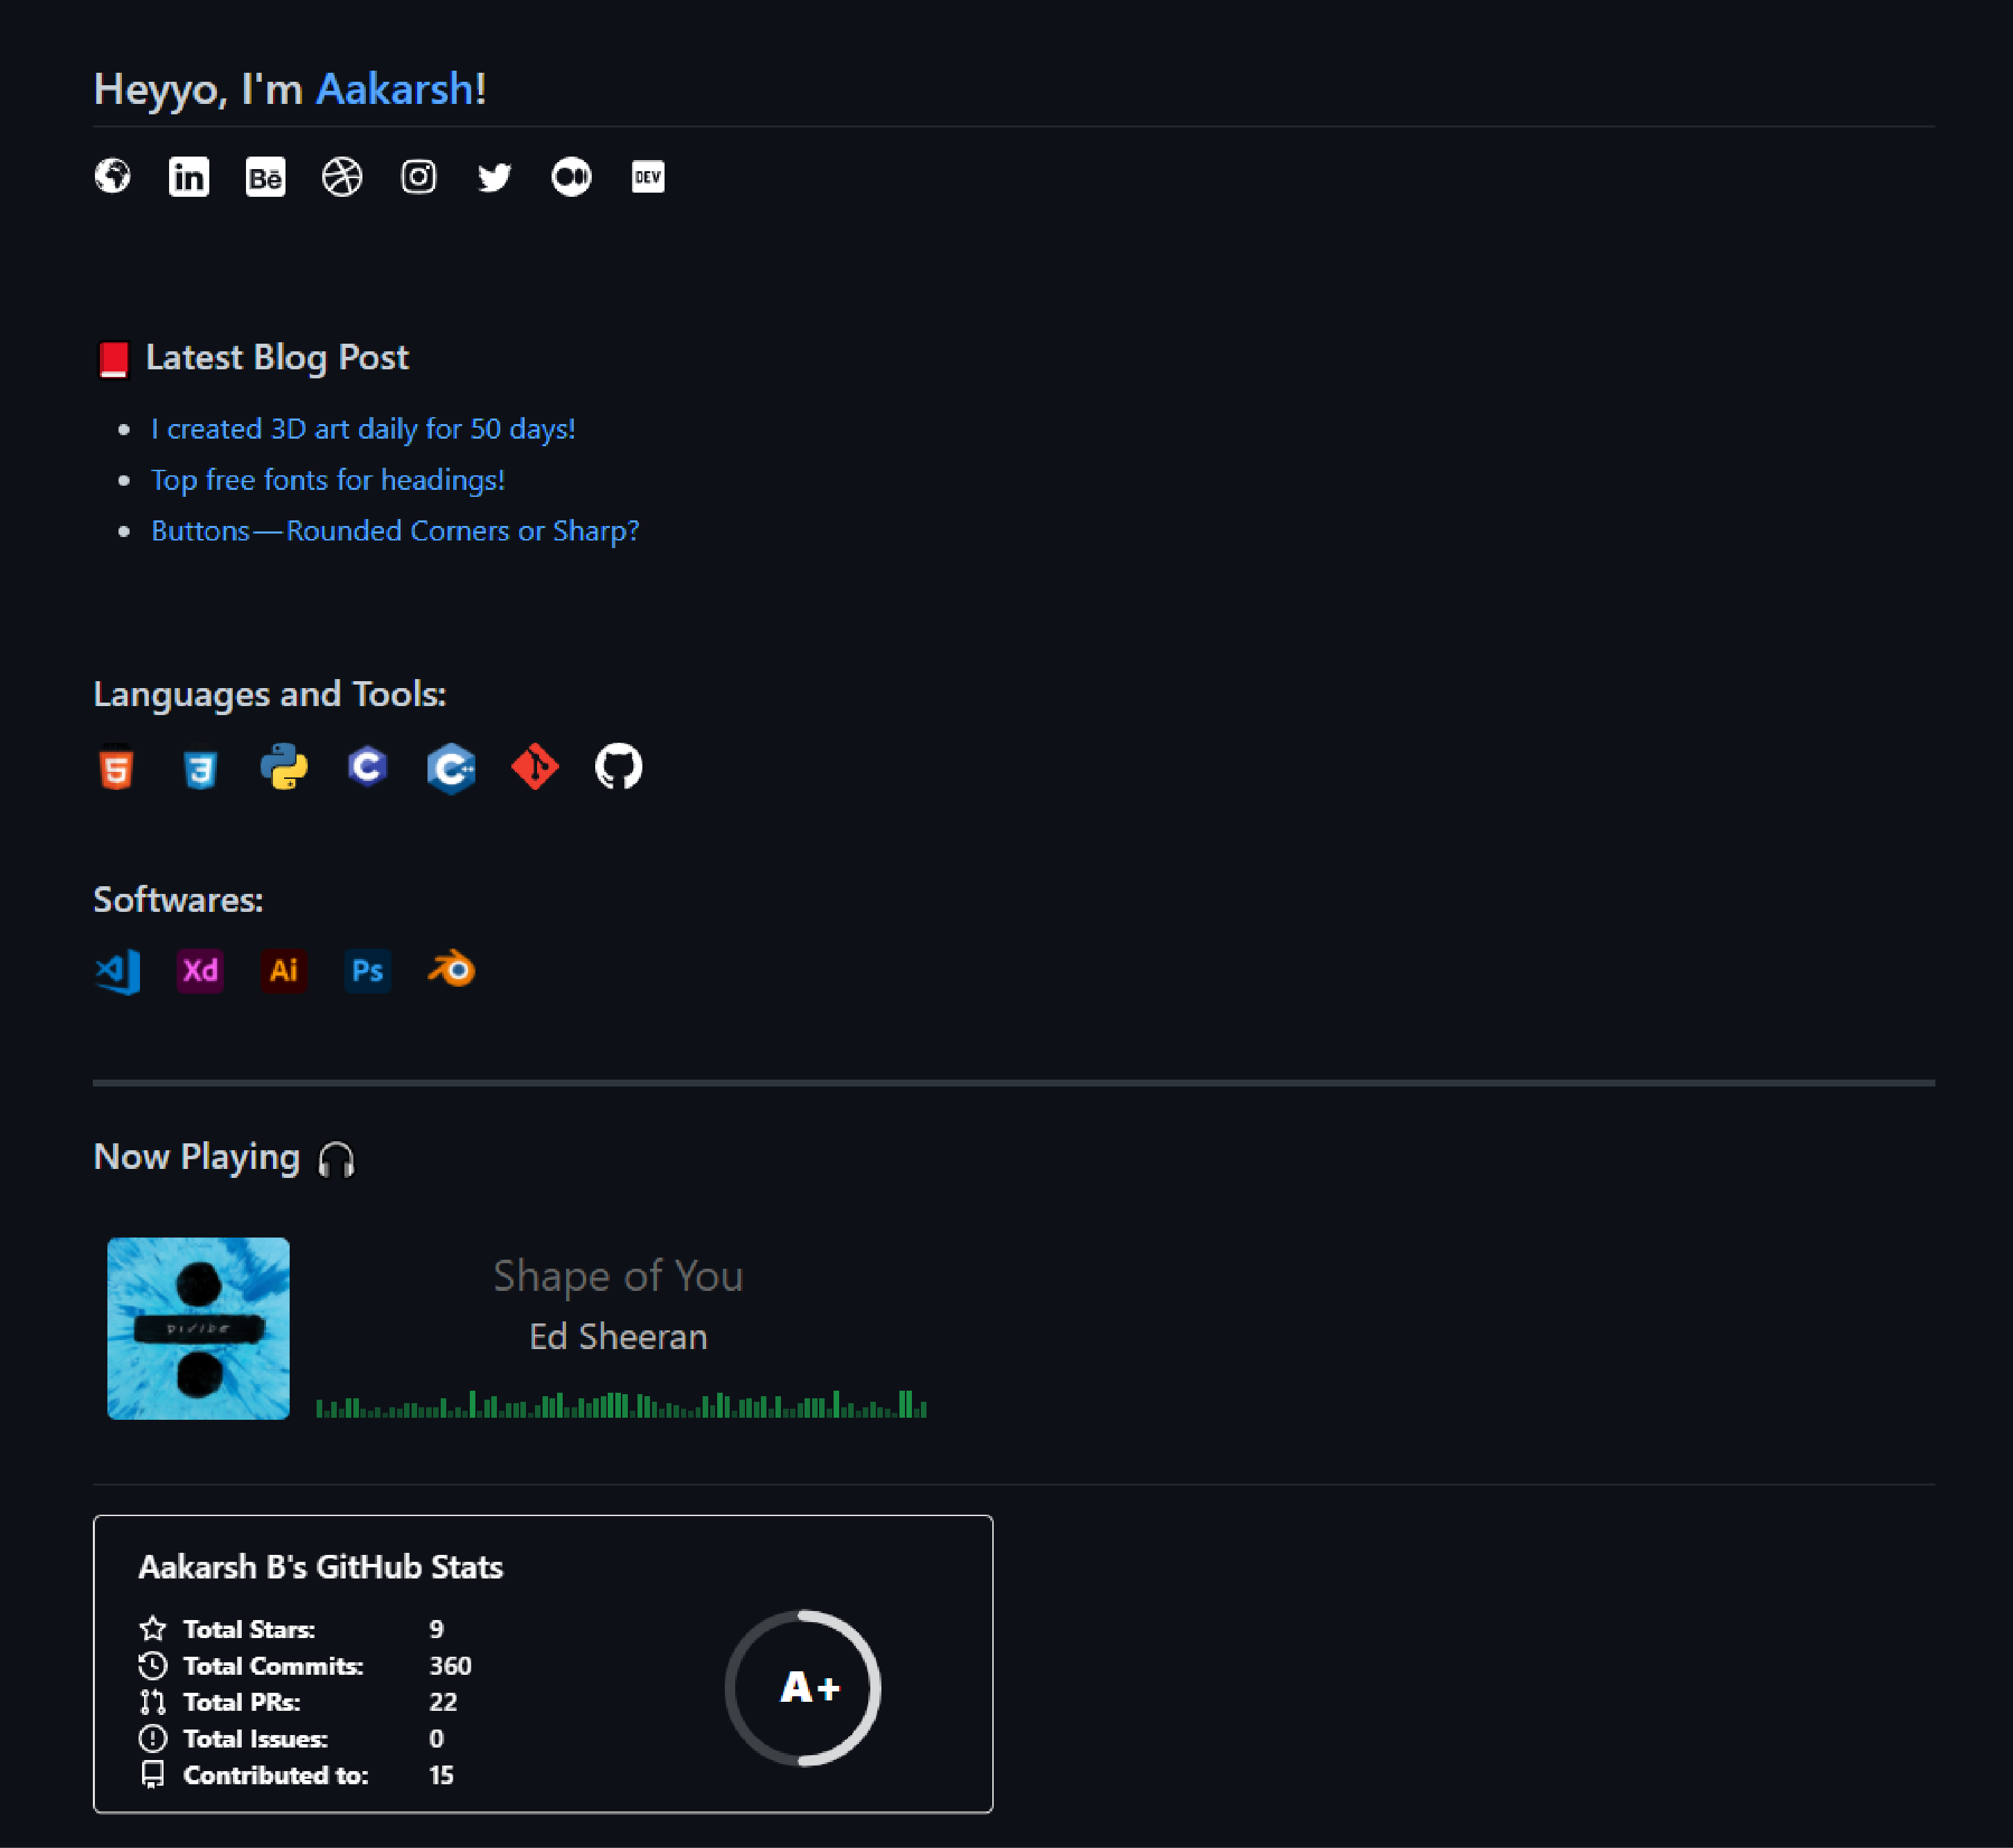Select the Python logo icon
This screenshot has height=1848, width=2013.
point(284,767)
